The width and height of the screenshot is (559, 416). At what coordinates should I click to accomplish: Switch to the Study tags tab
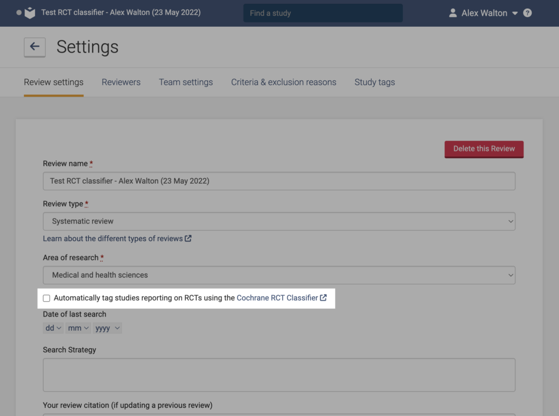coord(374,82)
